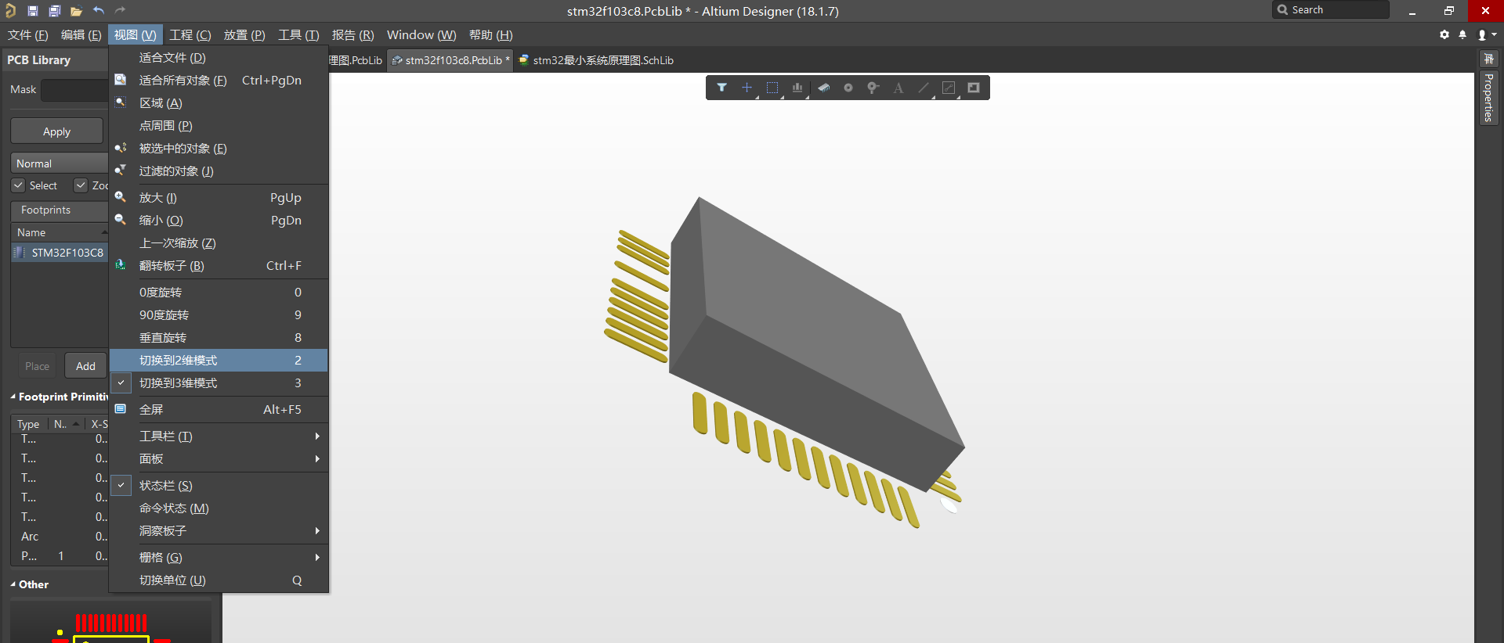Viewport: 1504px width, 643px height.
Task: Toggle the Select checkbox in PCB Library
Action: pos(18,185)
